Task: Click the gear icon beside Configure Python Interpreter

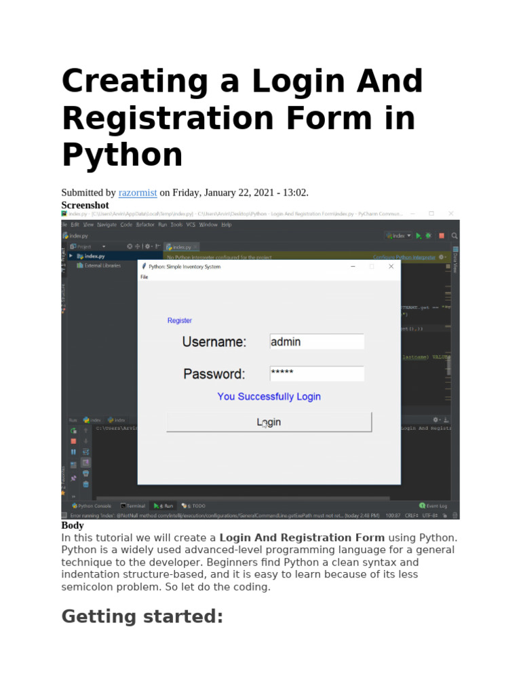Action: 441,257
